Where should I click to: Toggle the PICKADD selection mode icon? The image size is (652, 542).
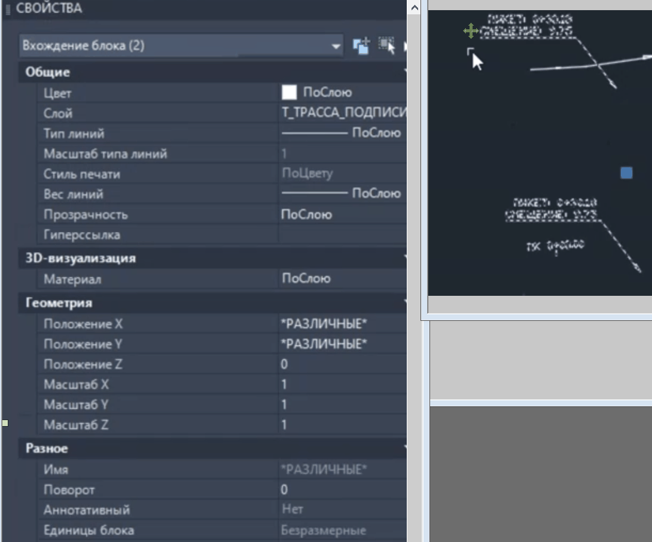(x=361, y=46)
